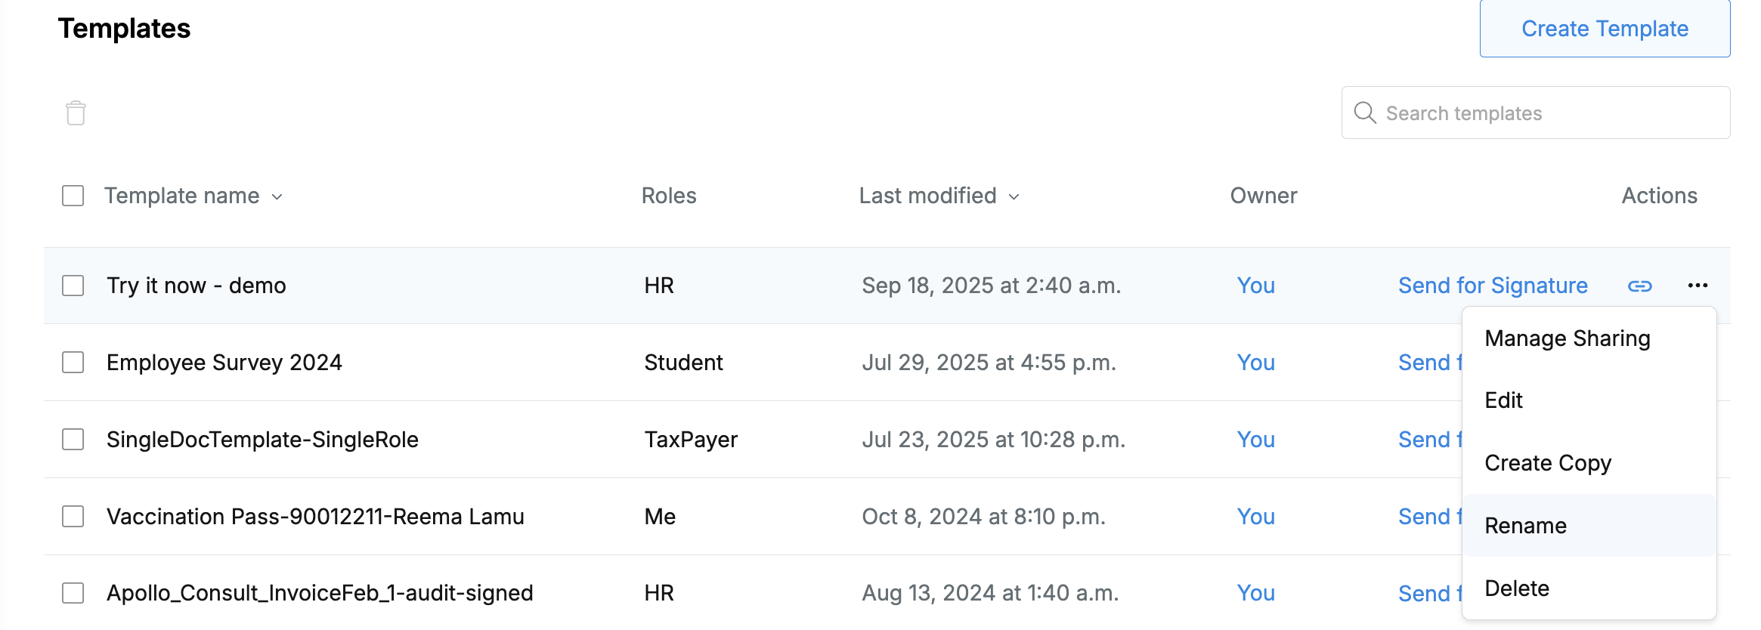
Task: Click the You owner link for Employee Survey
Action: point(1255,363)
